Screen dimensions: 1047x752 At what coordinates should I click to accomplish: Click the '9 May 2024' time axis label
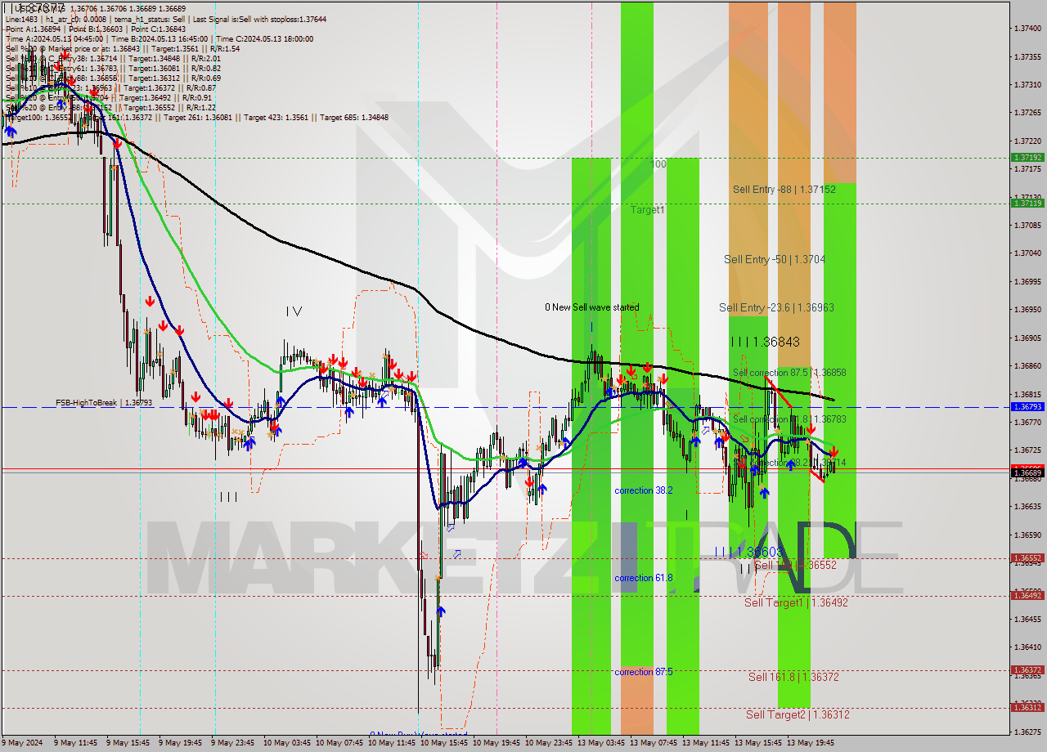[x=22, y=743]
